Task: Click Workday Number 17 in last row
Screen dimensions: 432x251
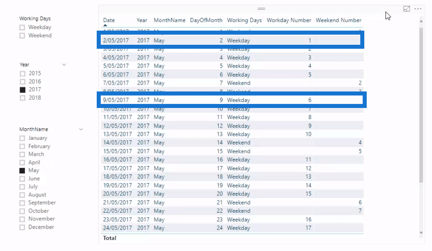Action: [308, 228]
